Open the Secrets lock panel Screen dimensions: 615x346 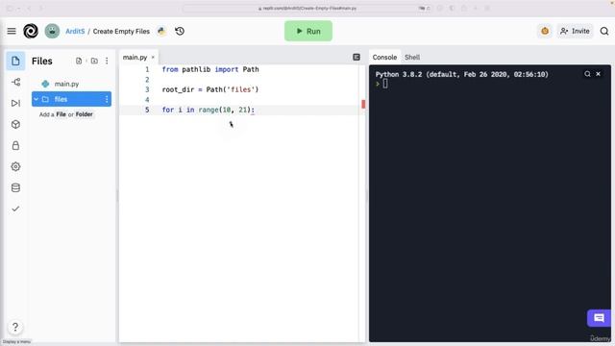tap(15, 145)
